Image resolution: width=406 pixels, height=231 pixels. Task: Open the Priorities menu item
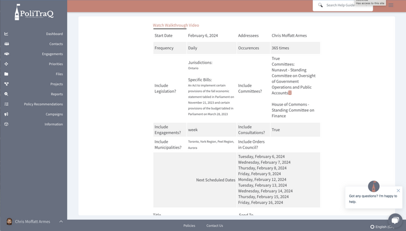[56, 64]
